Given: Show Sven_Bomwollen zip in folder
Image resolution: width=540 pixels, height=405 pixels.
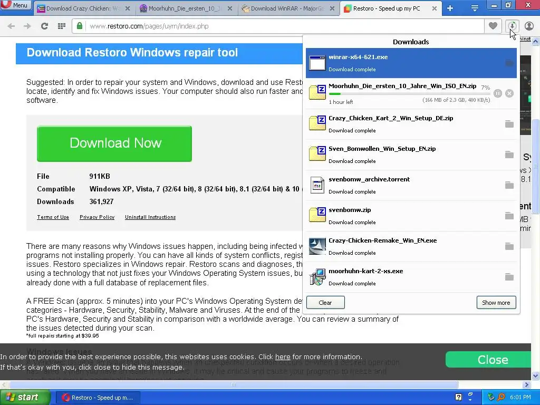Looking at the screenshot, I should 509,155.
